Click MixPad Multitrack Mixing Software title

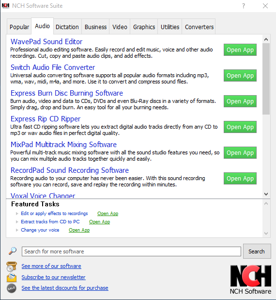coord(63,145)
